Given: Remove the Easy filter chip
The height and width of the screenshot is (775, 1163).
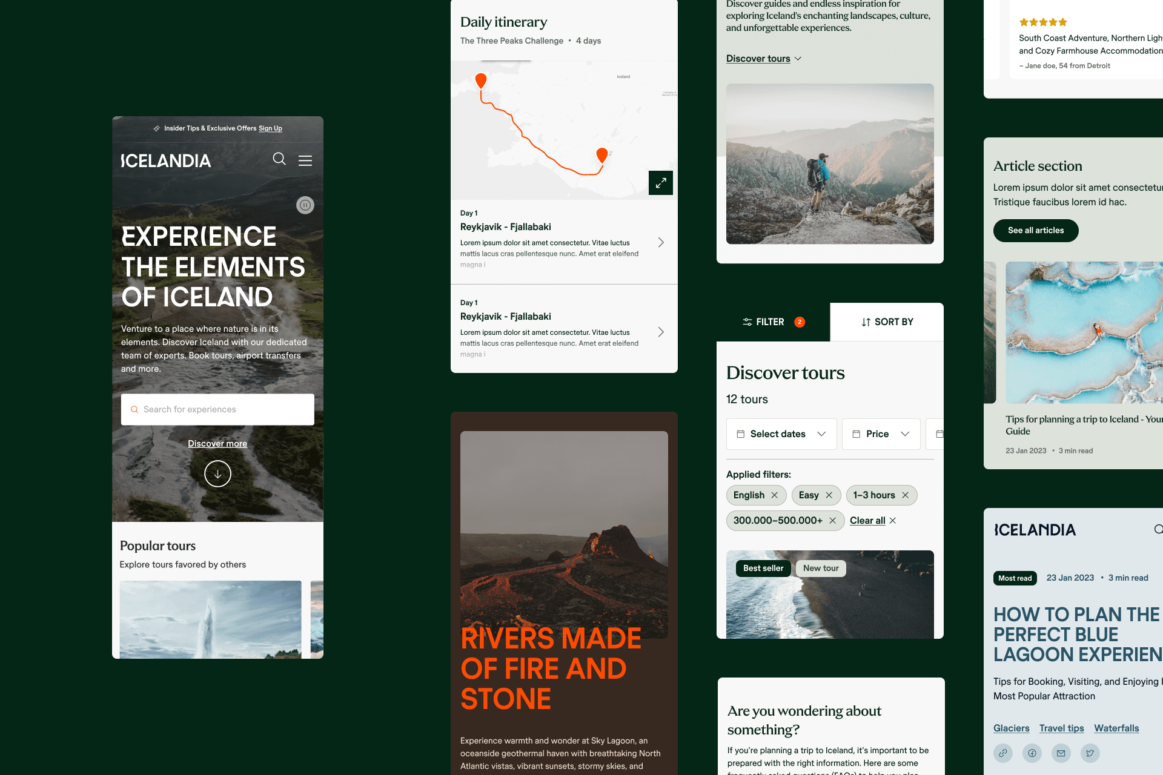Looking at the screenshot, I should click(x=829, y=495).
